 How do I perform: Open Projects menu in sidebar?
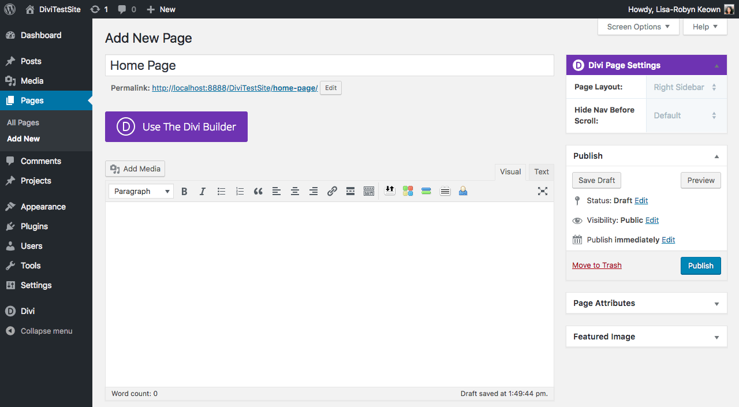[46, 181]
